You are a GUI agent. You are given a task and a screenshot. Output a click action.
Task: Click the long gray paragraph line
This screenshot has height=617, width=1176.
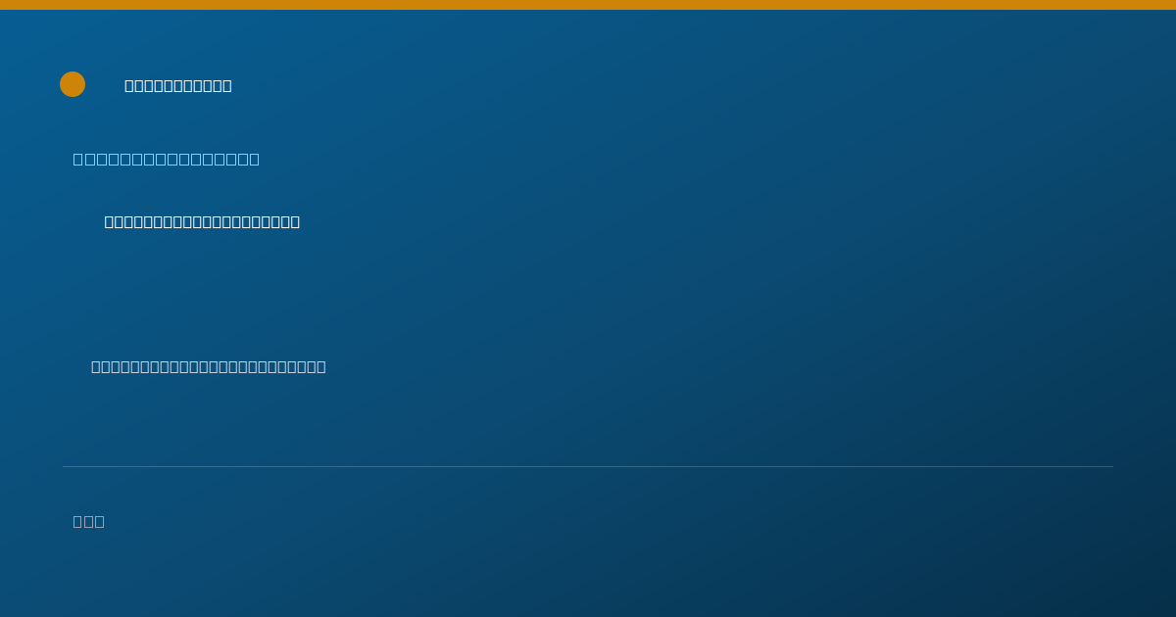[x=209, y=366]
